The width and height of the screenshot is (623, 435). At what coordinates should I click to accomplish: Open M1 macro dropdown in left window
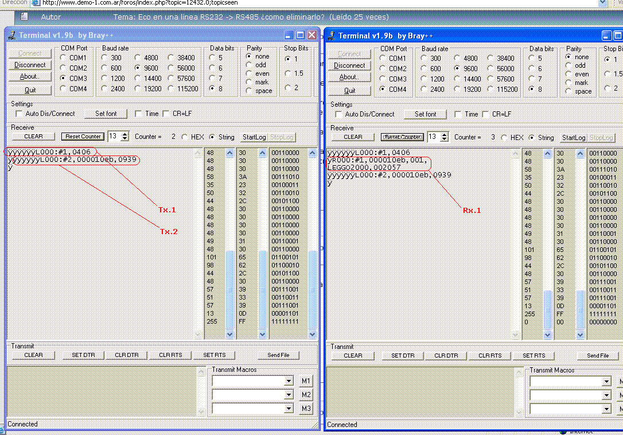(x=289, y=381)
